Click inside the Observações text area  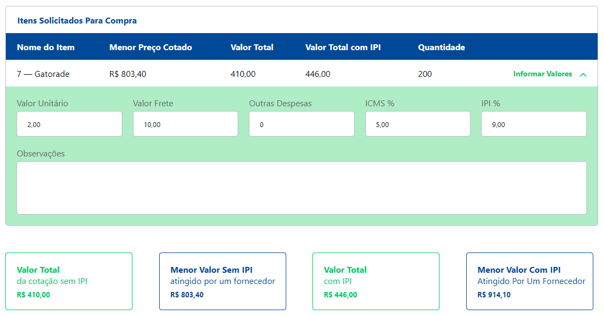pyautogui.click(x=302, y=188)
